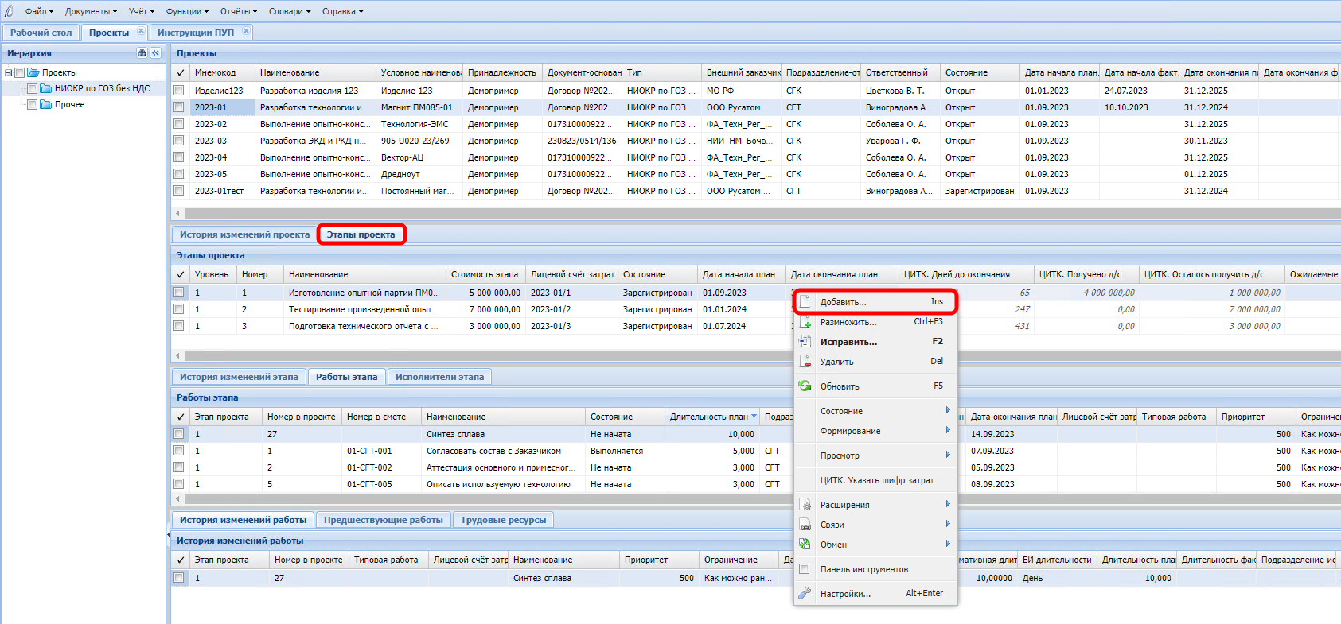This screenshot has width=1341, height=624.
Task: Click the green refresh icon beside Обновить
Action: (x=805, y=386)
